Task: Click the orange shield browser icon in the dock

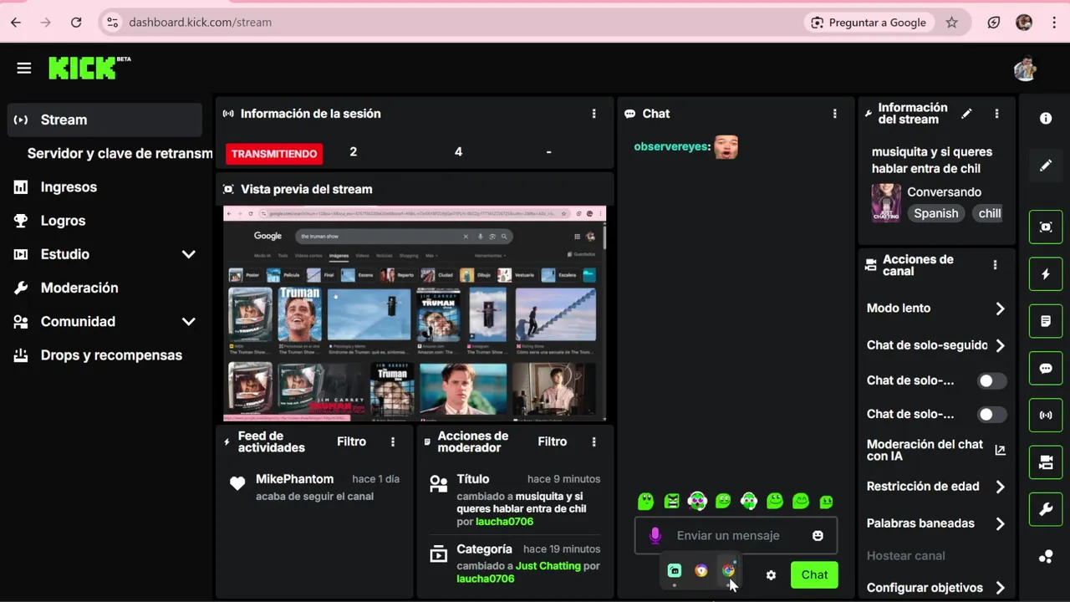Action: 701,570
